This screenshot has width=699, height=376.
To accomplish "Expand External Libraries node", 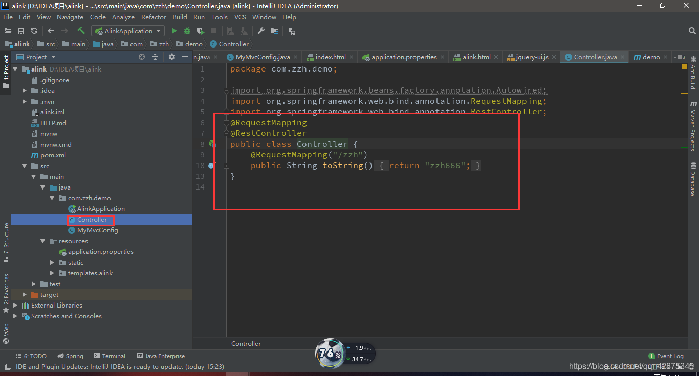I will click(15, 306).
